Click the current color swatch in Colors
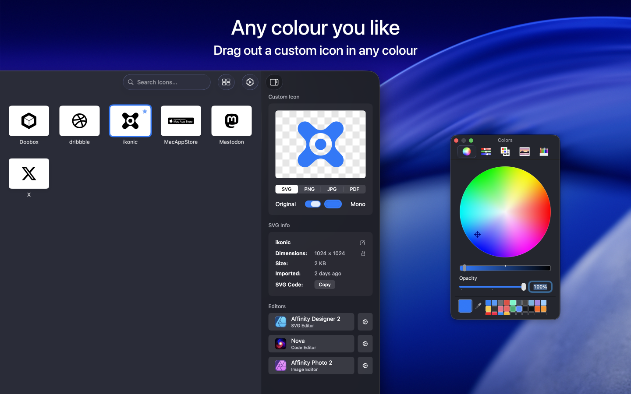Image resolution: width=631 pixels, height=394 pixels. tap(465, 306)
